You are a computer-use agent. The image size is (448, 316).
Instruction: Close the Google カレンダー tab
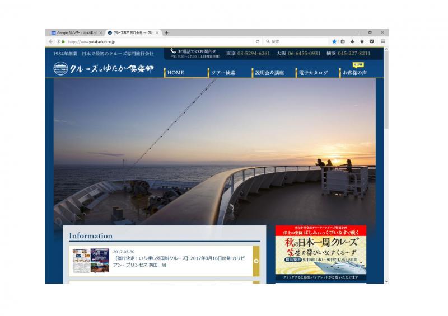[101, 33]
